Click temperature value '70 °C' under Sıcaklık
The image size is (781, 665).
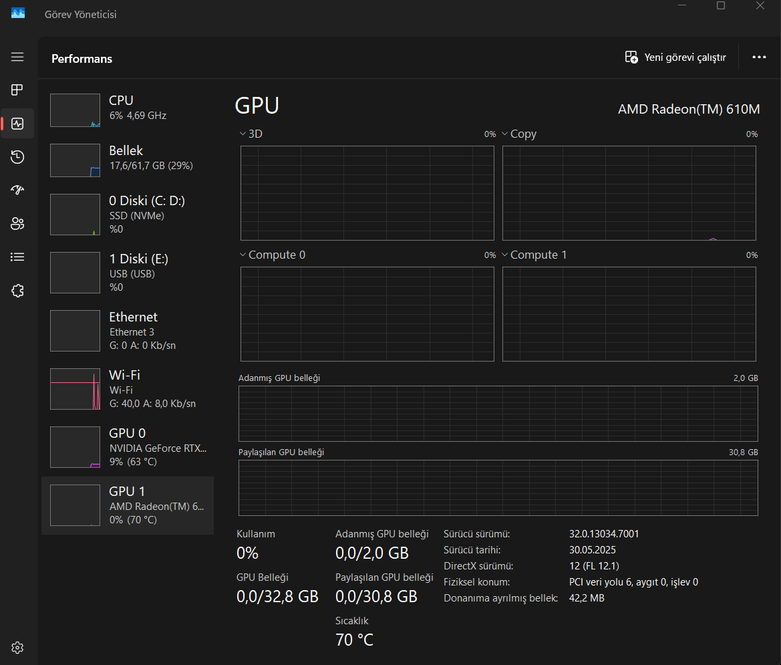[354, 640]
